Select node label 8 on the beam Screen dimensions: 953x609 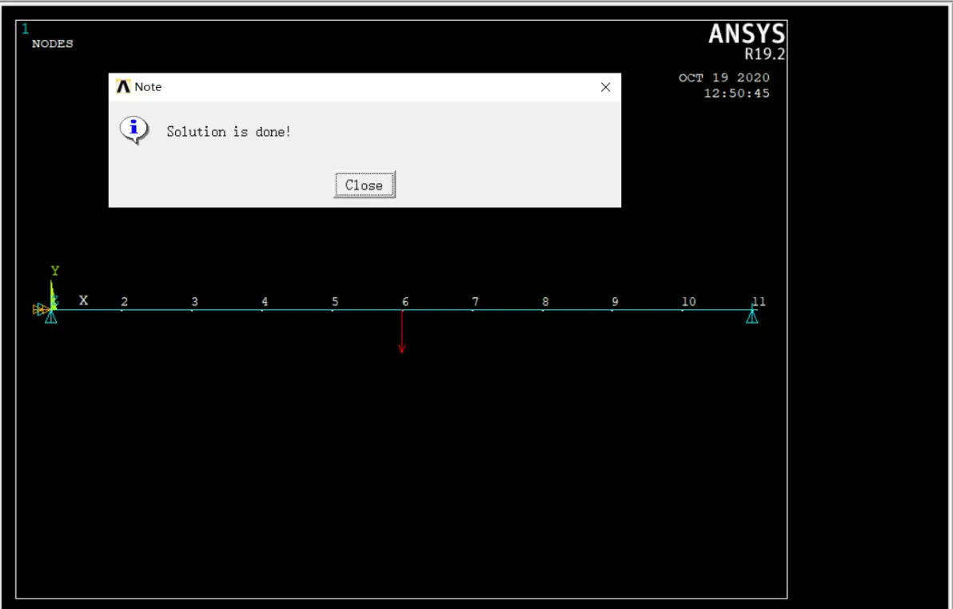(545, 301)
